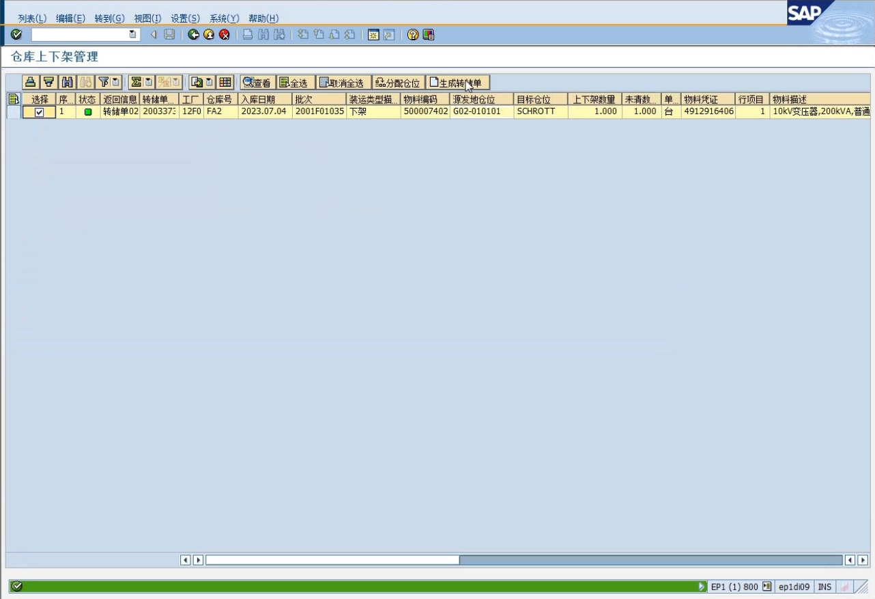Click the select-all icon at table corner
This screenshot has width=875, height=599.
pyautogui.click(x=13, y=100)
